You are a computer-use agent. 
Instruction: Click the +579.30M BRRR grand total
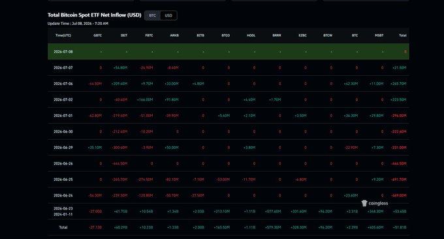tap(273, 227)
